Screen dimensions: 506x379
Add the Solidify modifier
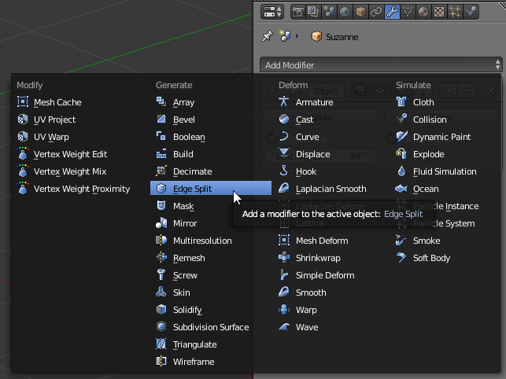(211, 310)
